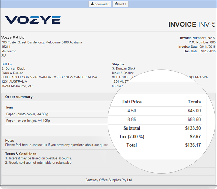Screen dimensions: 217x189
Task: Select the Notes heading
Action: pos(10,140)
